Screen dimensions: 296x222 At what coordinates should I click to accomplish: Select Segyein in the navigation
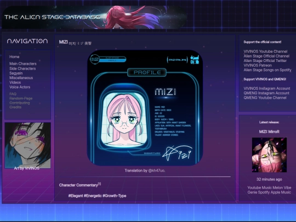click(16, 73)
